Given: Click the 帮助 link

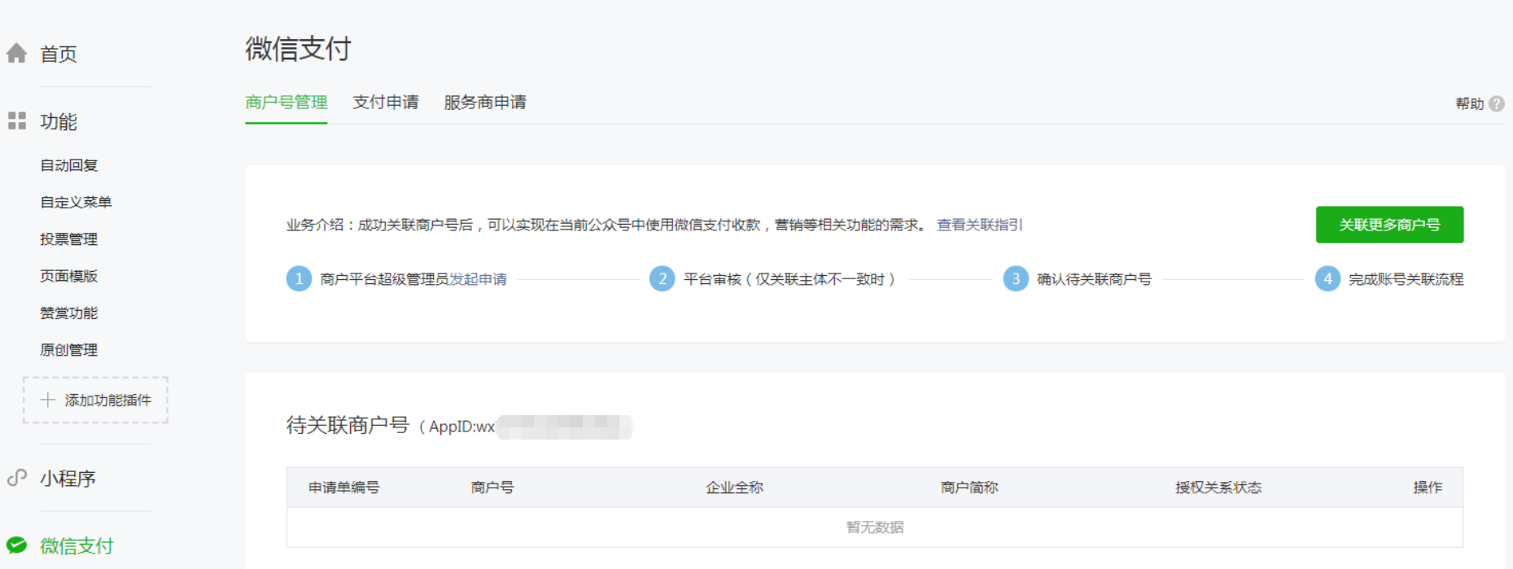Looking at the screenshot, I should (1469, 104).
